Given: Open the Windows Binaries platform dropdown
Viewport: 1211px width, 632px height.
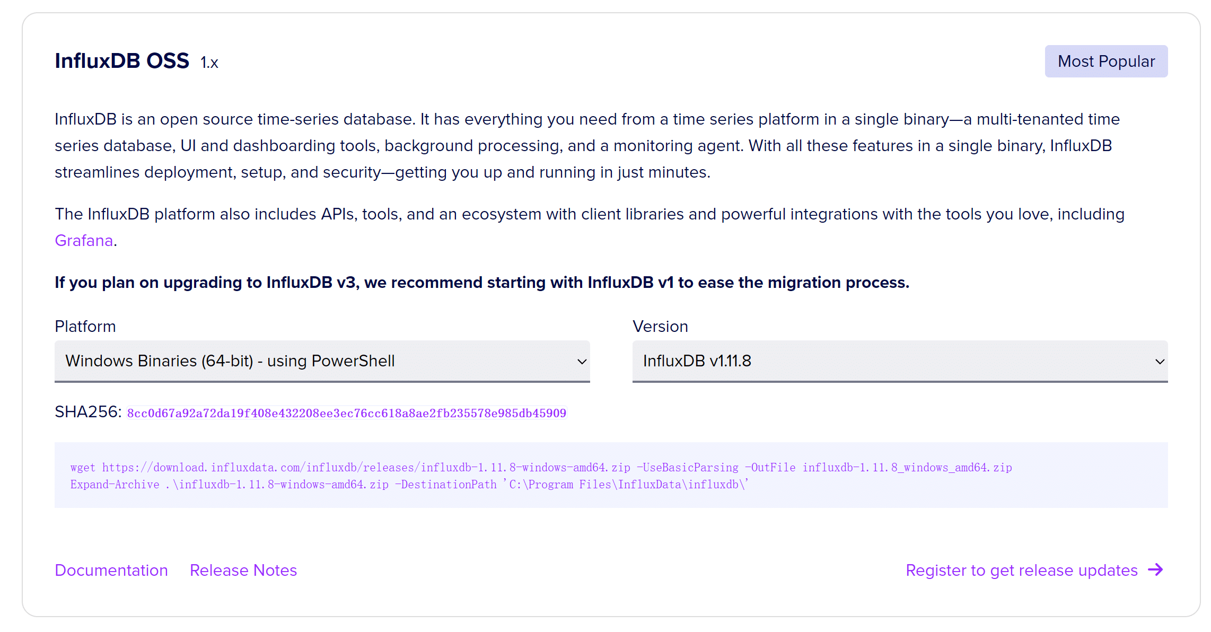Looking at the screenshot, I should coord(321,361).
